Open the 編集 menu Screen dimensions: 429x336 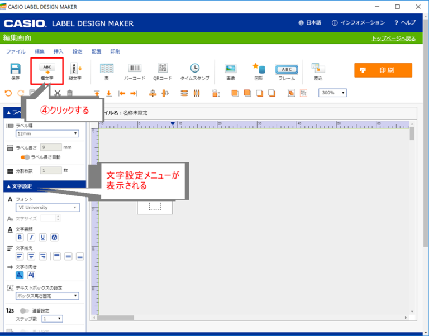(40, 52)
